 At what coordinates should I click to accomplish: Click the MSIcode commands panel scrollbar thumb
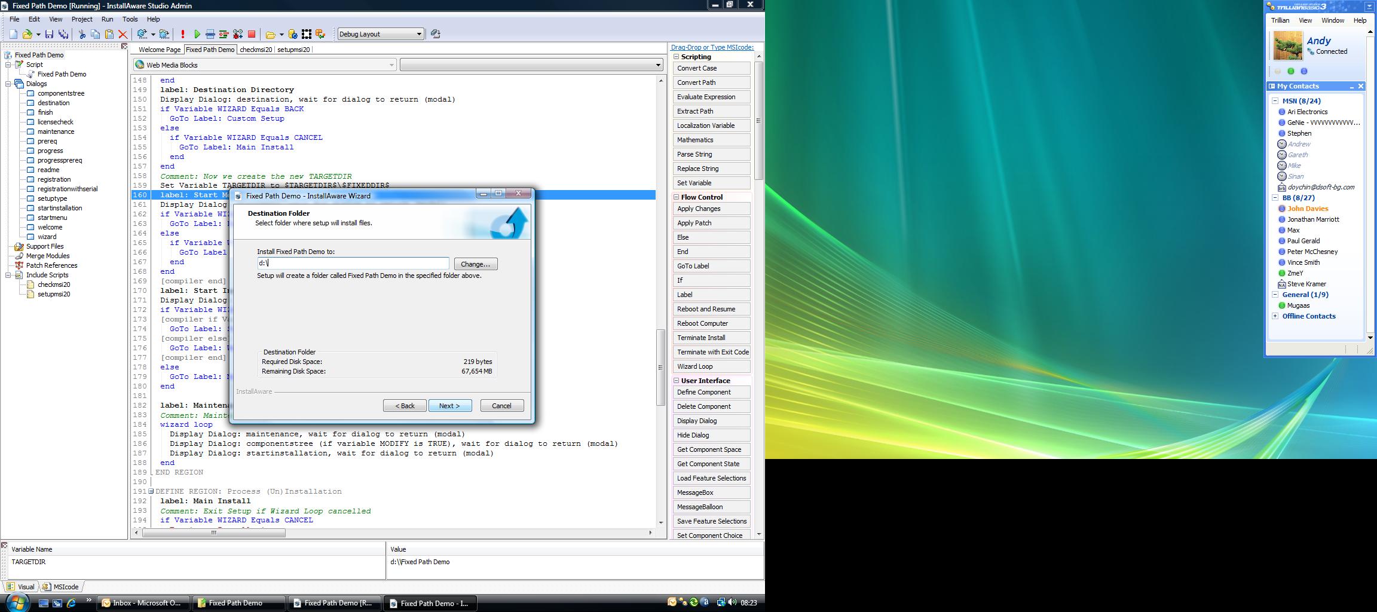(x=758, y=120)
